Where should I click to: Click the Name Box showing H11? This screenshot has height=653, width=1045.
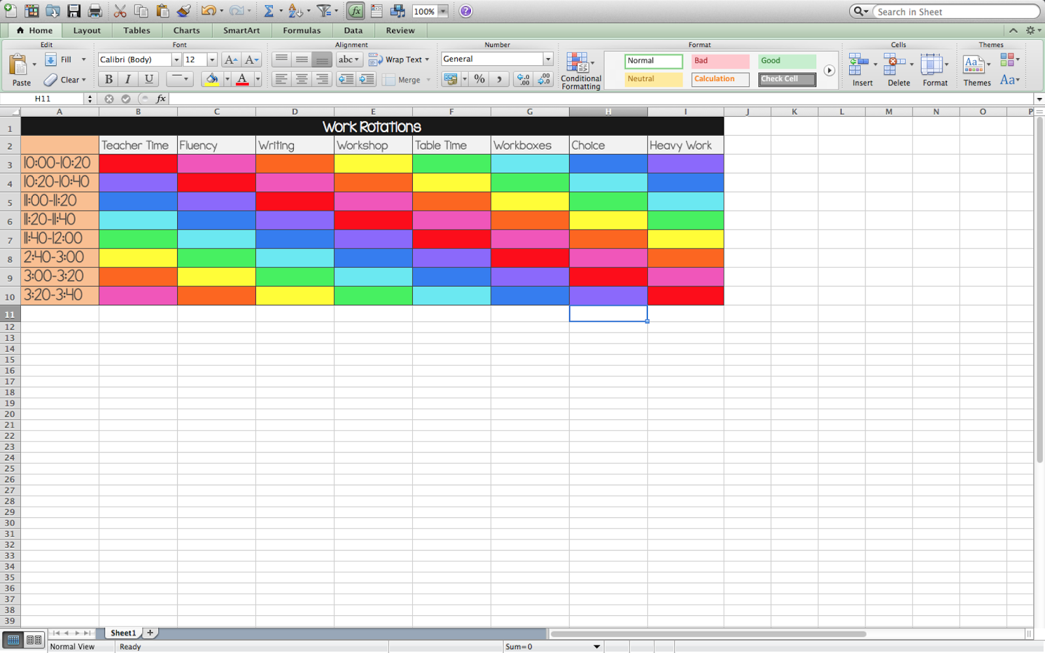click(x=42, y=99)
